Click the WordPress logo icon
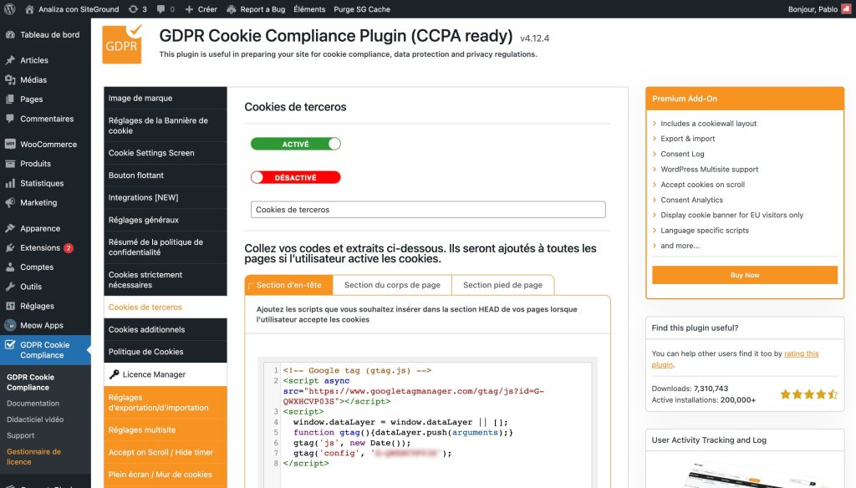This screenshot has height=488, width=856. click(x=10, y=8)
